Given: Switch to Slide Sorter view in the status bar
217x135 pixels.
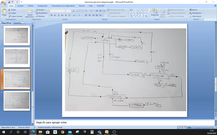Looking at the screenshot, I should pos(182,127).
